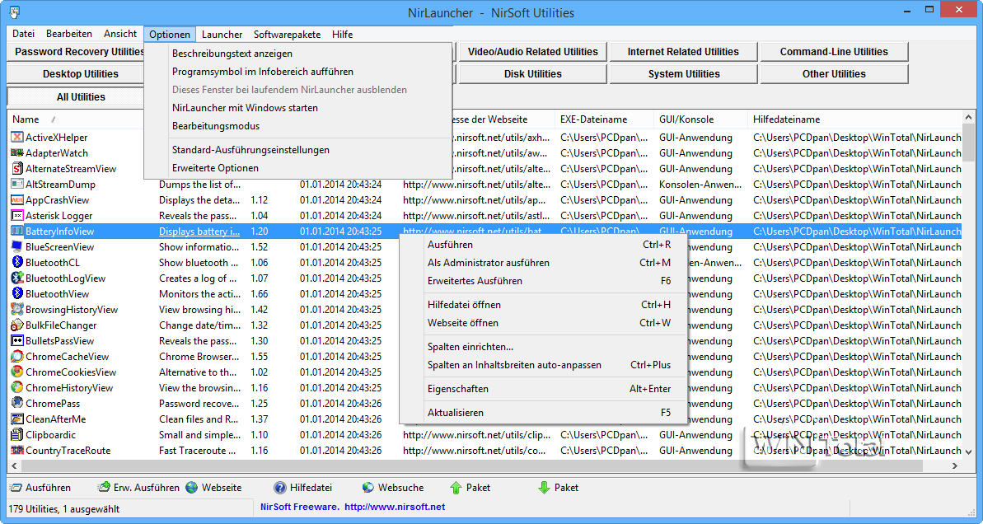The image size is (983, 524).
Task: Open the System Utilities category
Action: click(684, 74)
